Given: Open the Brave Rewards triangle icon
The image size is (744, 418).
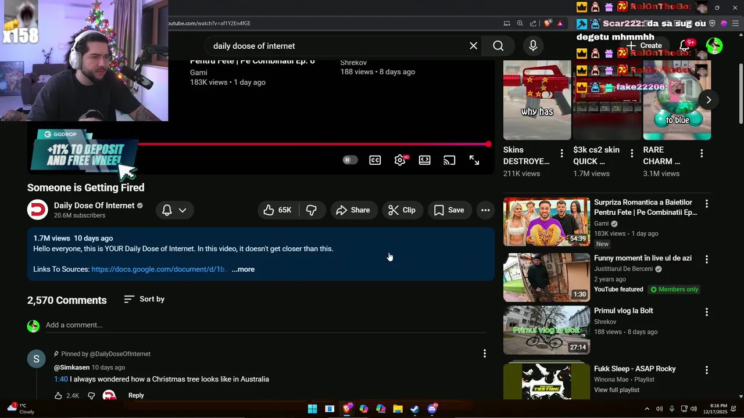Looking at the screenshot, I should click(x=560, y=23).
